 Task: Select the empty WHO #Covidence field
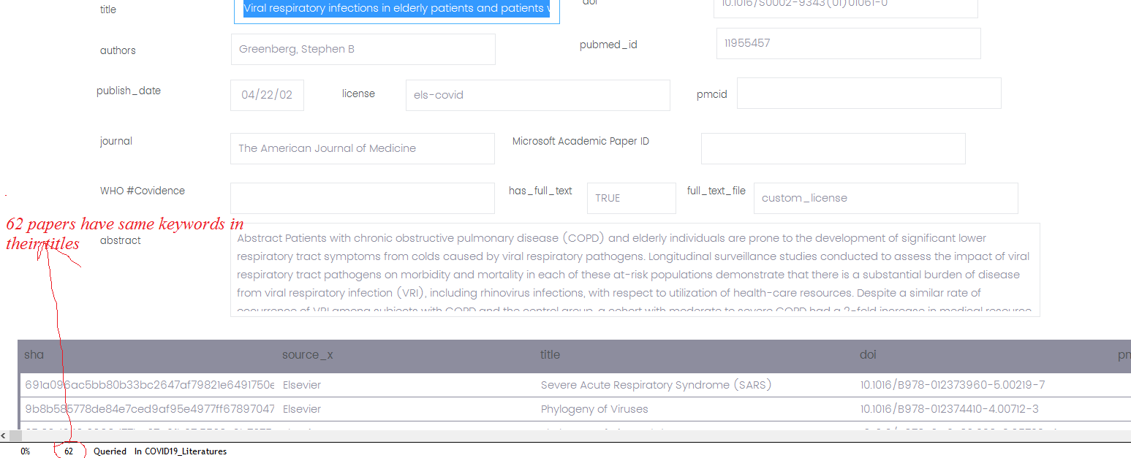[362, 198]
